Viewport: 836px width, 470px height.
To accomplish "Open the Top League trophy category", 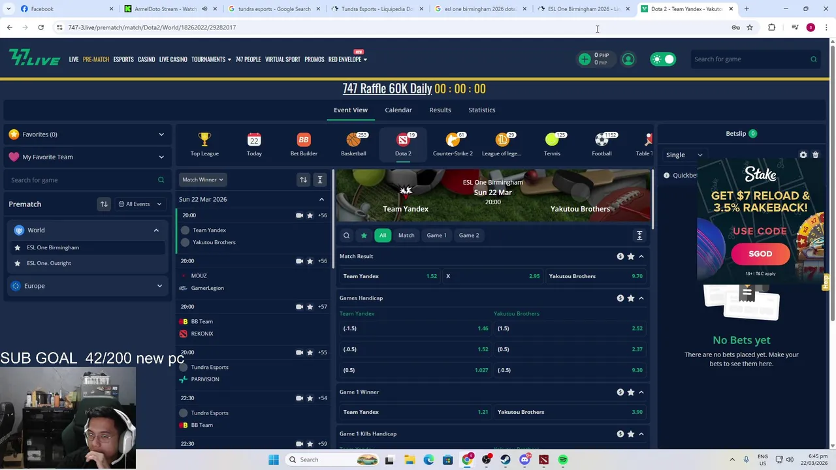I will 204,144.
